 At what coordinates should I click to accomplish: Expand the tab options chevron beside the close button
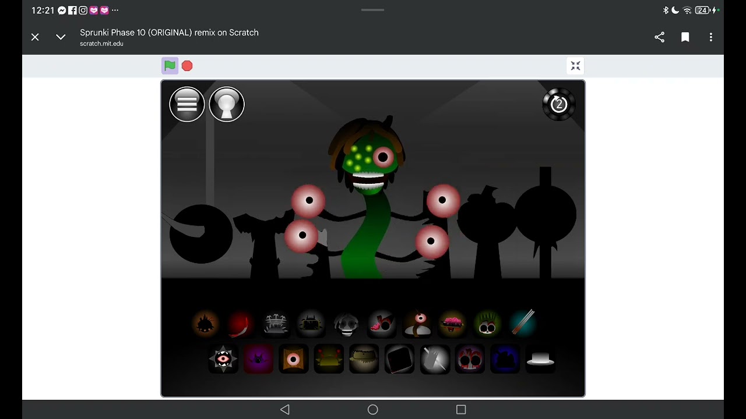[x=61, y=37]
